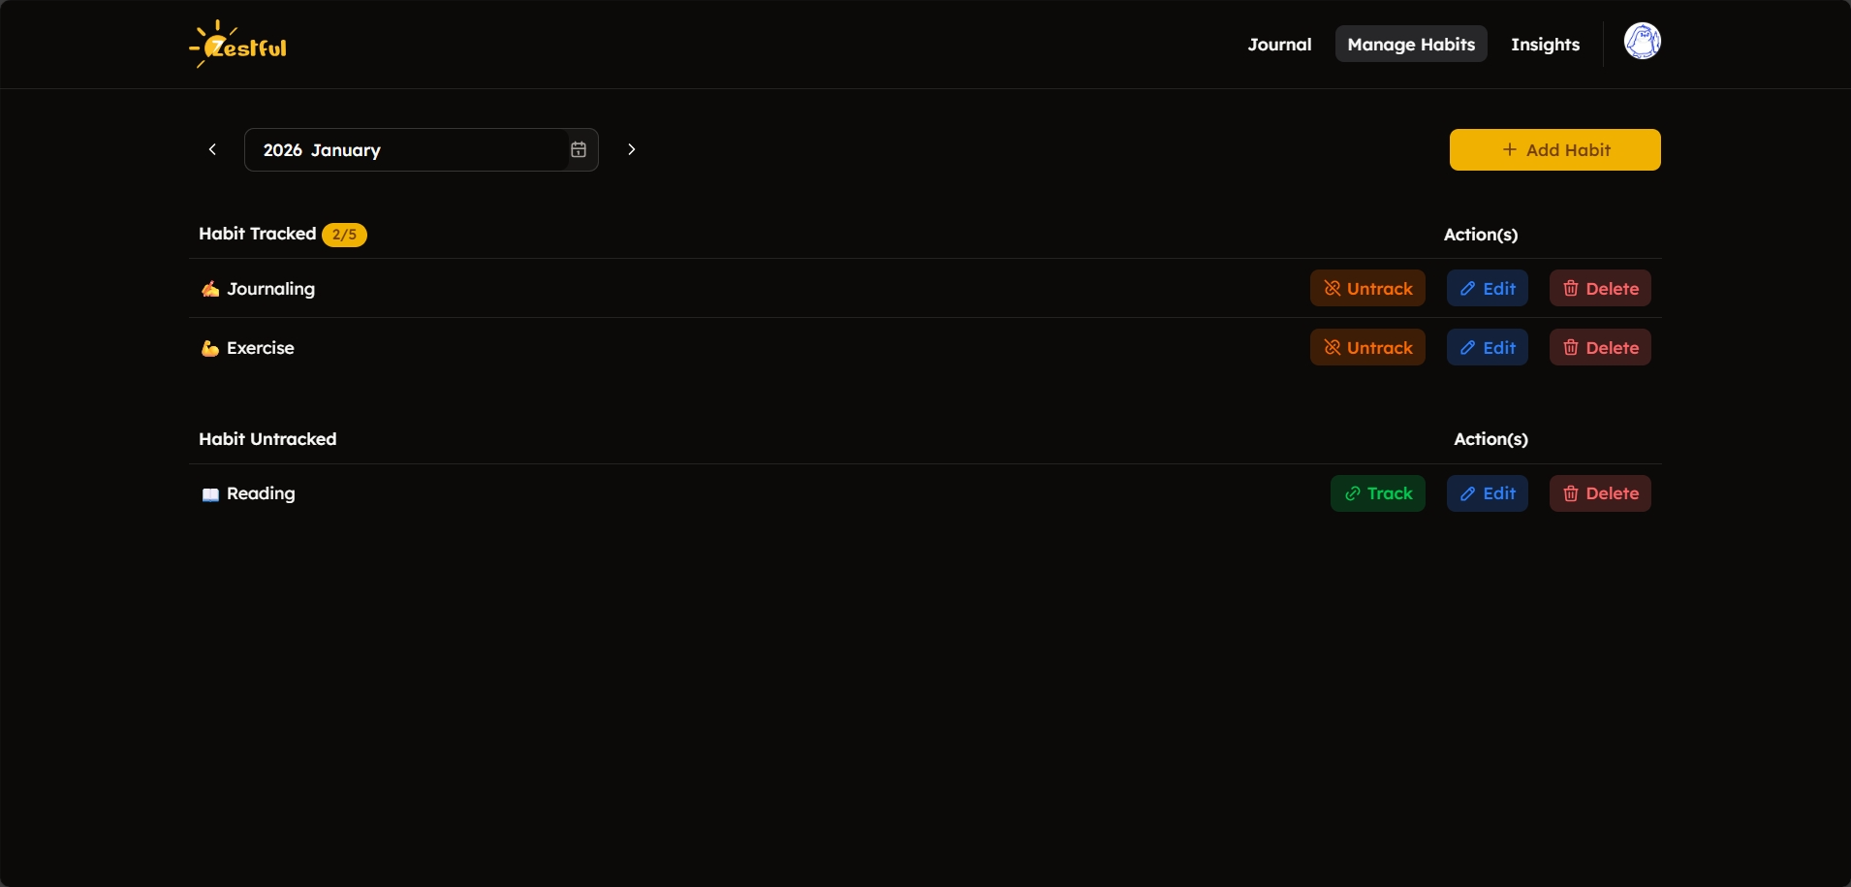Open the user profile avatar

(x=1642, y=42)
